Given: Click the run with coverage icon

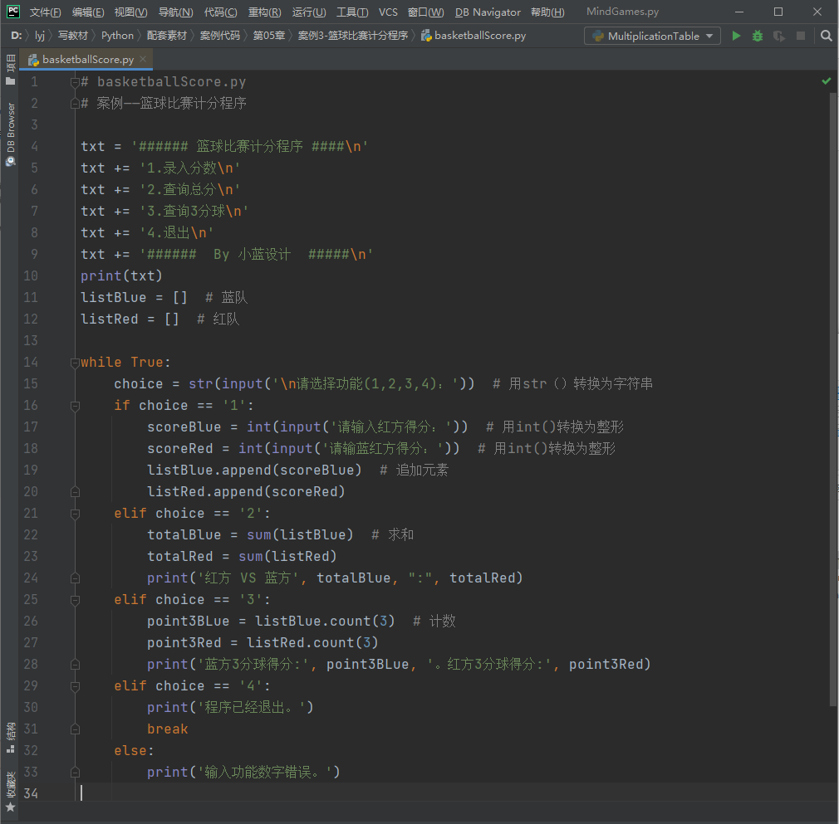Looking at the screenshot, I should point(778,36).
